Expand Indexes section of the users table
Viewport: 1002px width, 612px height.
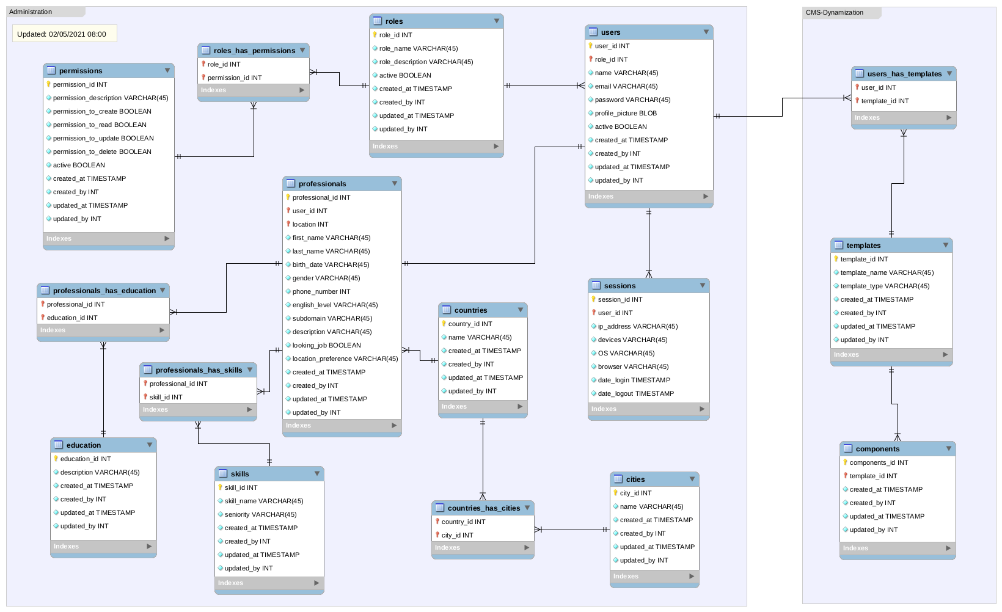(706, 197)
